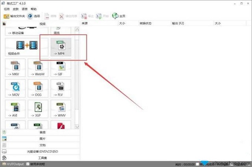Screen dimensions: 252x167
Task: Select the VOB format tile
Action: point(38,125)
